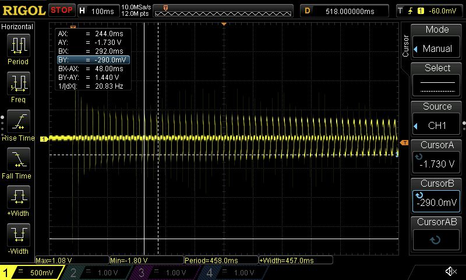Select the Fall Time measurement icon
Screen dimensions: 466x280
click(x=19, y=159)
